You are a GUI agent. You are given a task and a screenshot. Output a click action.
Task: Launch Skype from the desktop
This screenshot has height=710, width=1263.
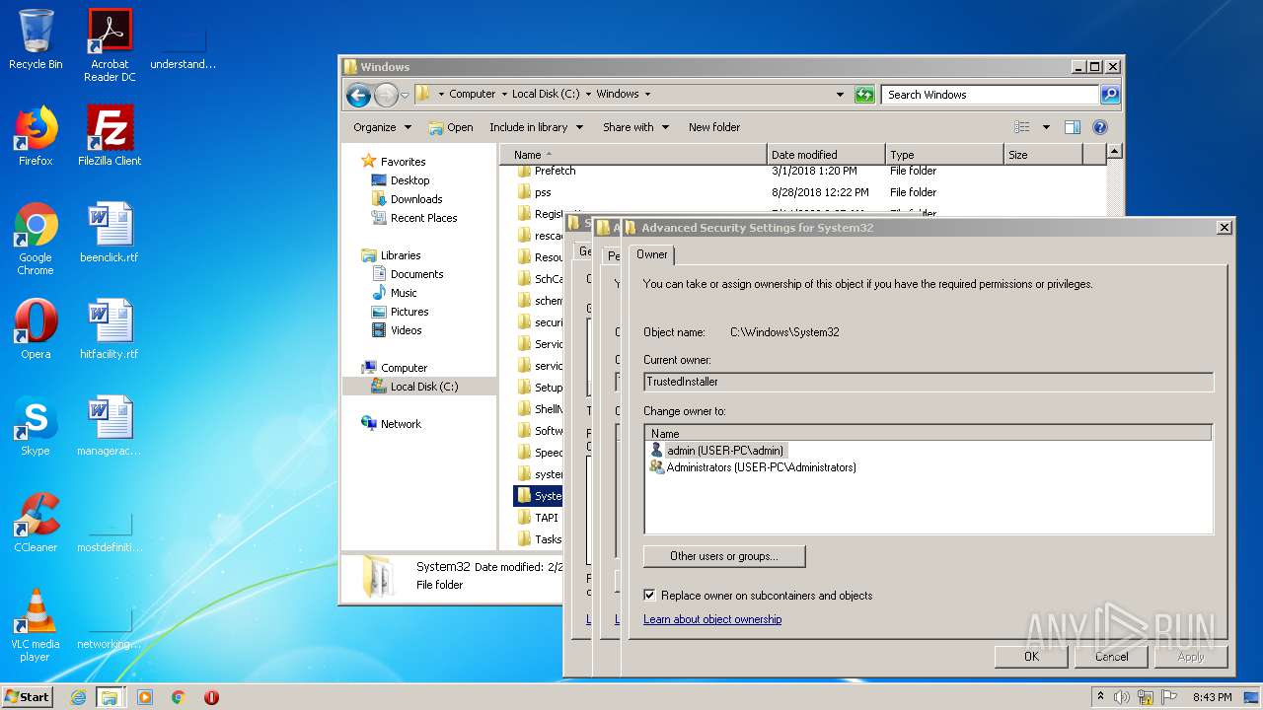36,426
